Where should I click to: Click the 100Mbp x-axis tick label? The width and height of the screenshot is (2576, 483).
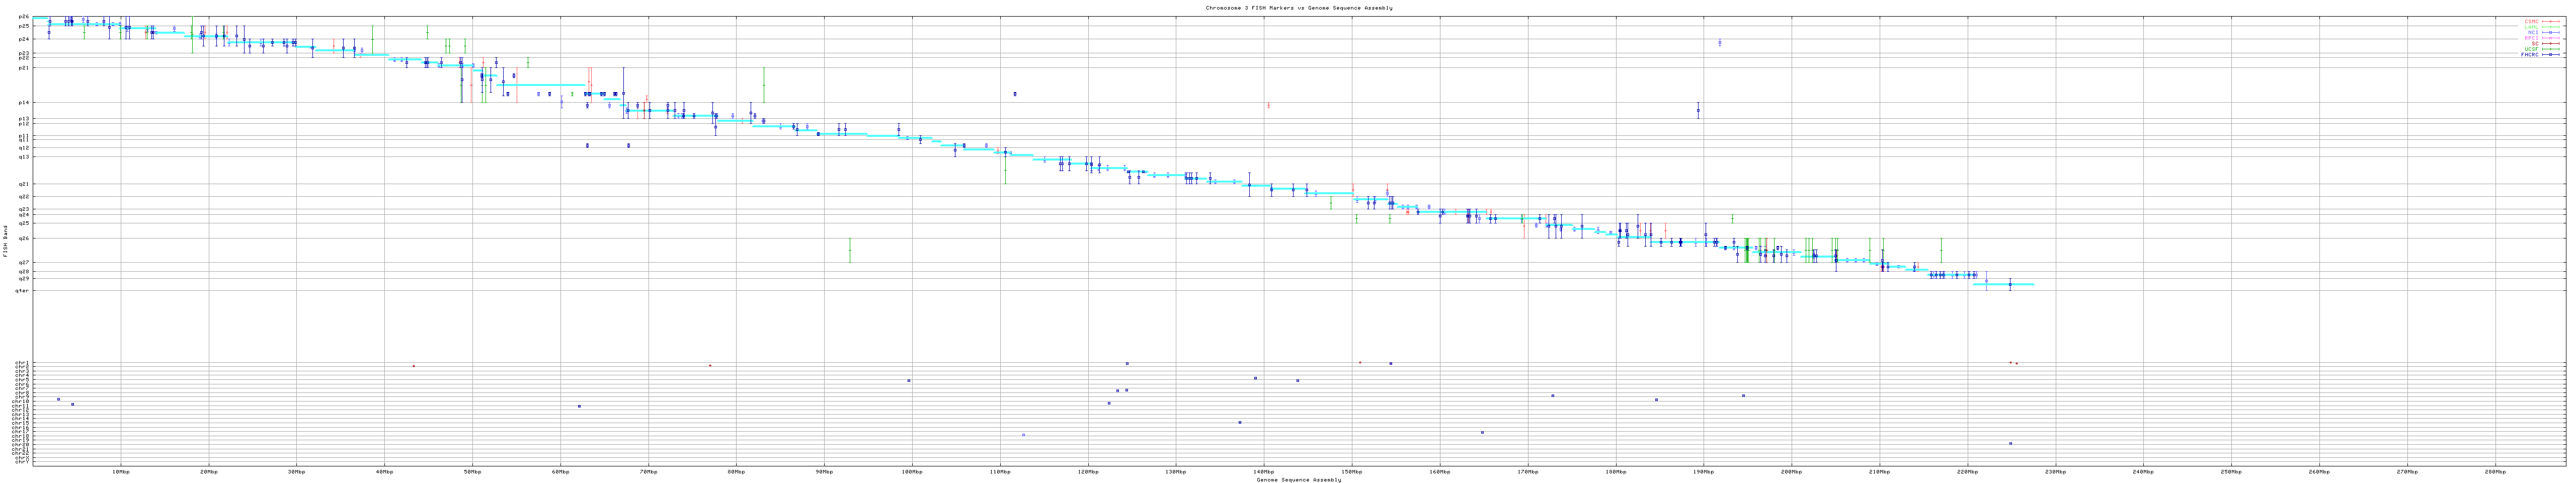pyautogui.click(x=911, y=471)
